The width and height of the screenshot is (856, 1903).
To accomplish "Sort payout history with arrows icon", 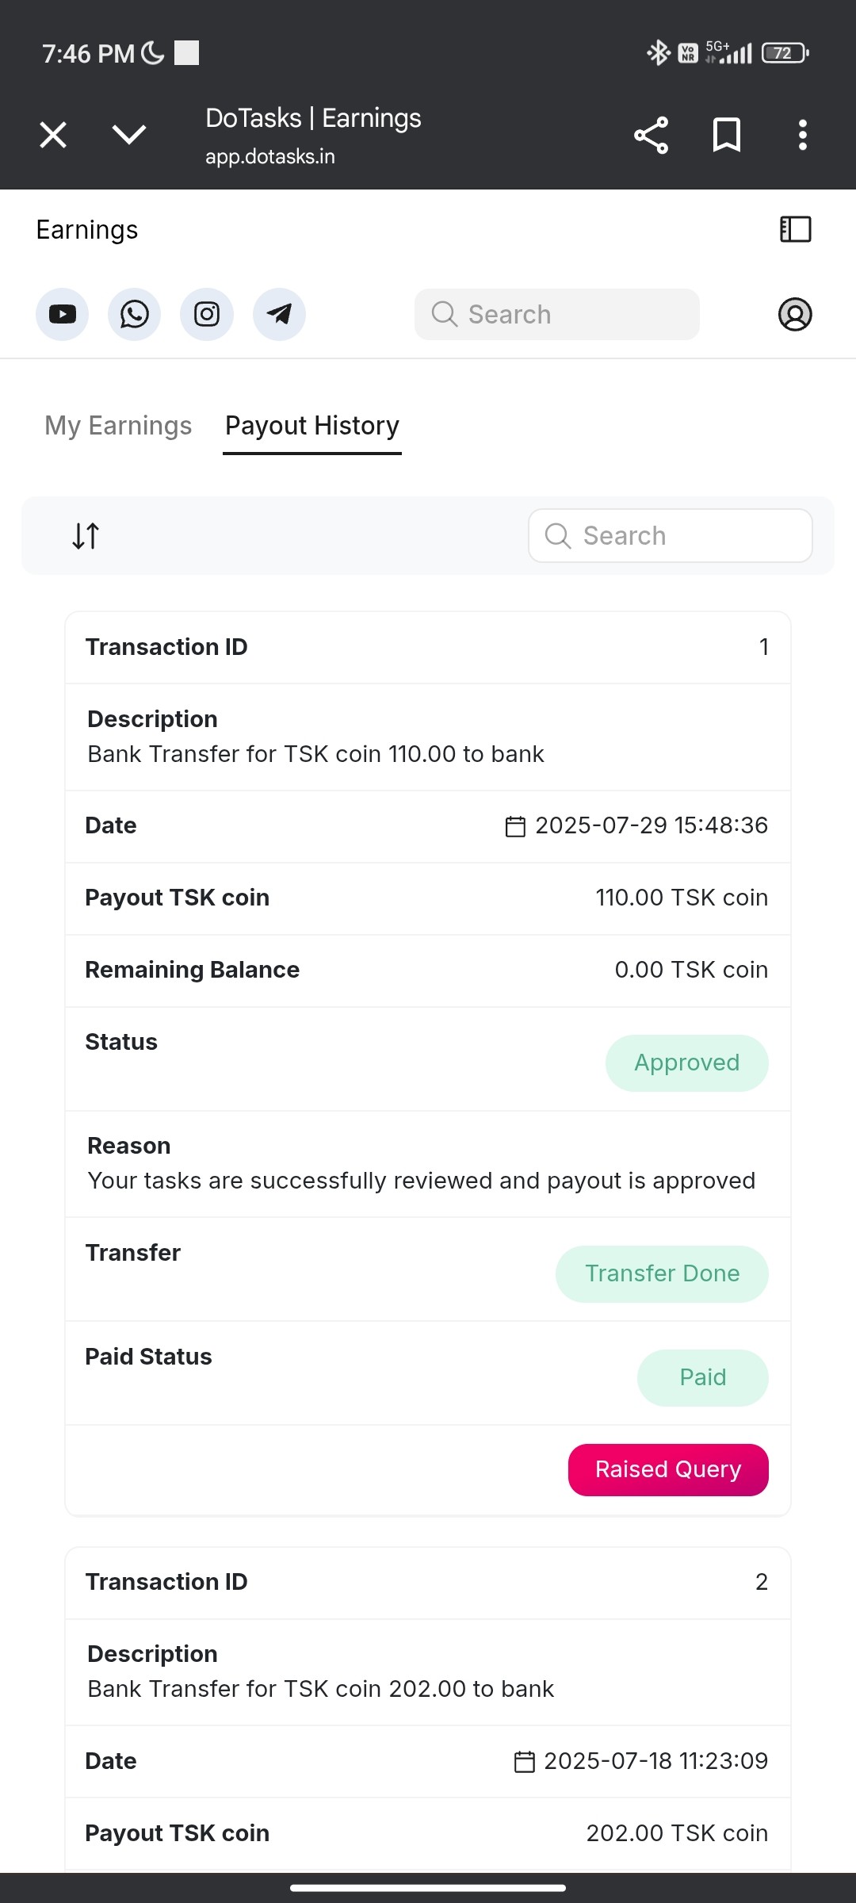I will tap(86, 536).
